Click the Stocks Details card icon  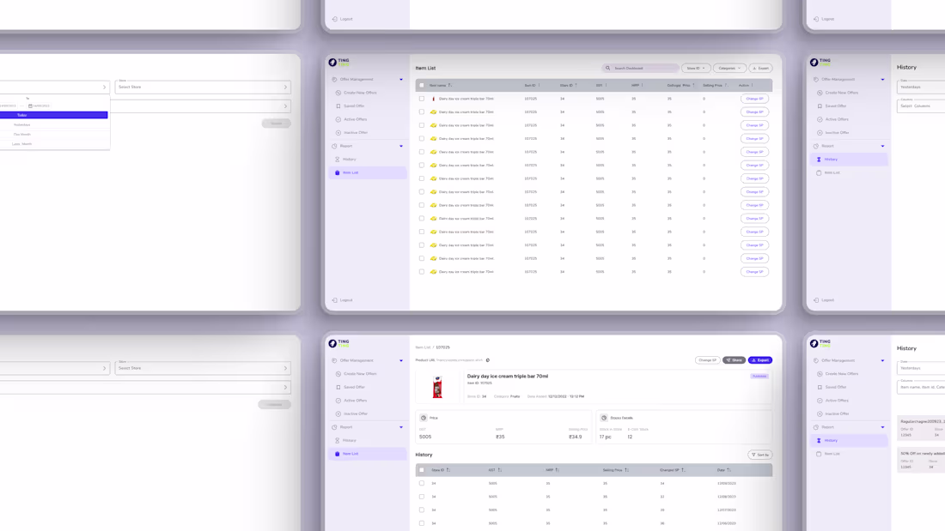click(x=604, y=418)
